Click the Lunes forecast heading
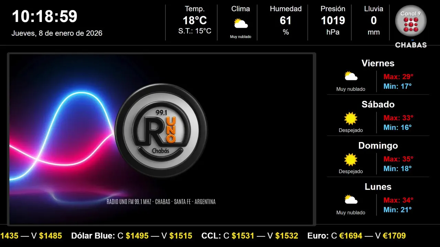440x247 pixels. (x=378, y=187)
